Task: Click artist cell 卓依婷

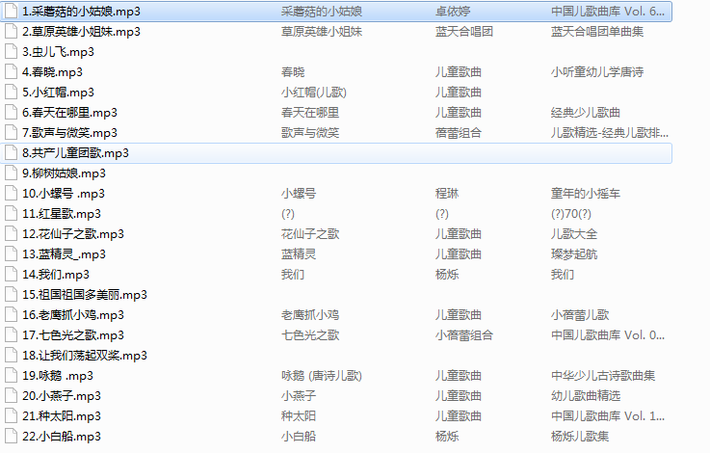Action: 453,12
